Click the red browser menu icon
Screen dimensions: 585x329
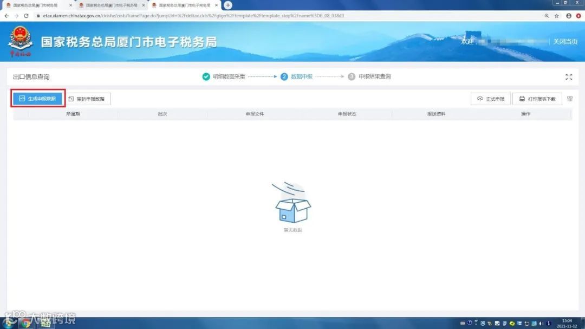[578, 16]
